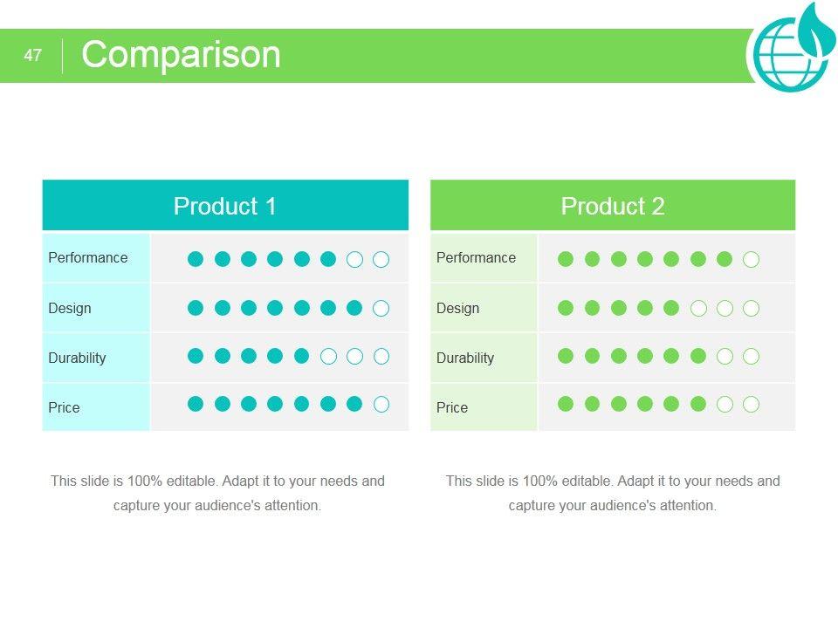The image size is (838, 628).
Task: Click the editable text under Product 2
Action: tap(613, 493)
